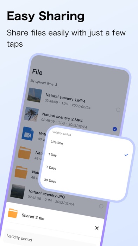Open the Natural scenery.JPG thumbnail
138x246 pixels.
[x=18, y=191]
